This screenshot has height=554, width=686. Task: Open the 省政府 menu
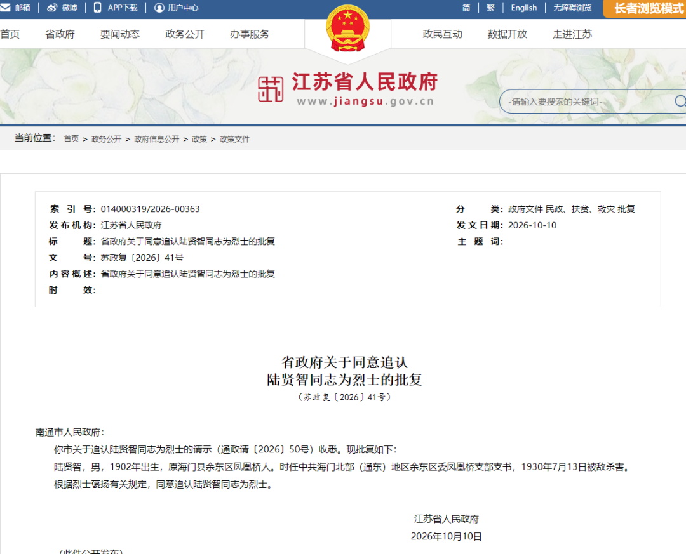tap(60, 34)
